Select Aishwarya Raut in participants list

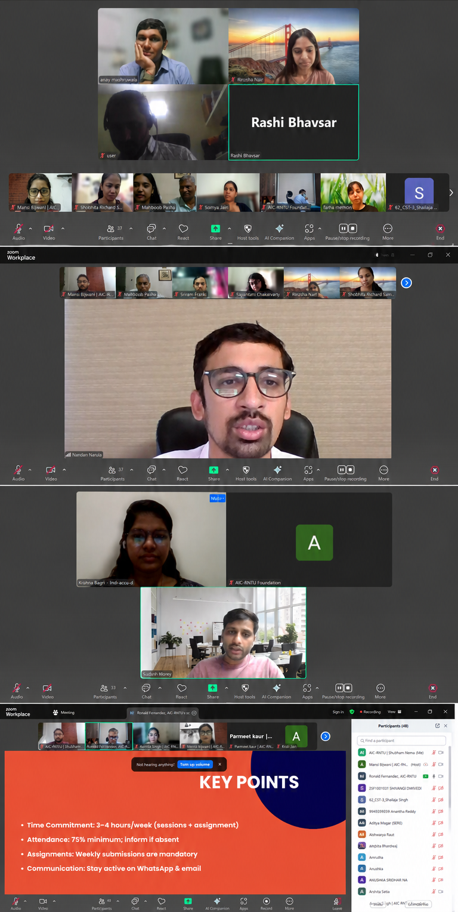click(x=402, y=834)
